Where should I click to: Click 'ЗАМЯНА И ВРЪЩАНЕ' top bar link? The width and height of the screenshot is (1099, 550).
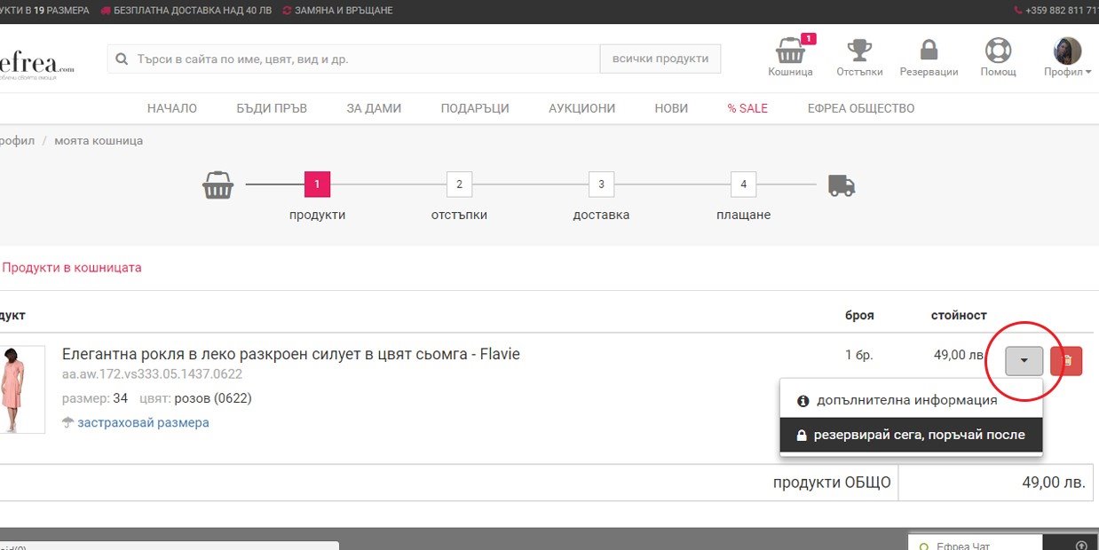[344, 11]
